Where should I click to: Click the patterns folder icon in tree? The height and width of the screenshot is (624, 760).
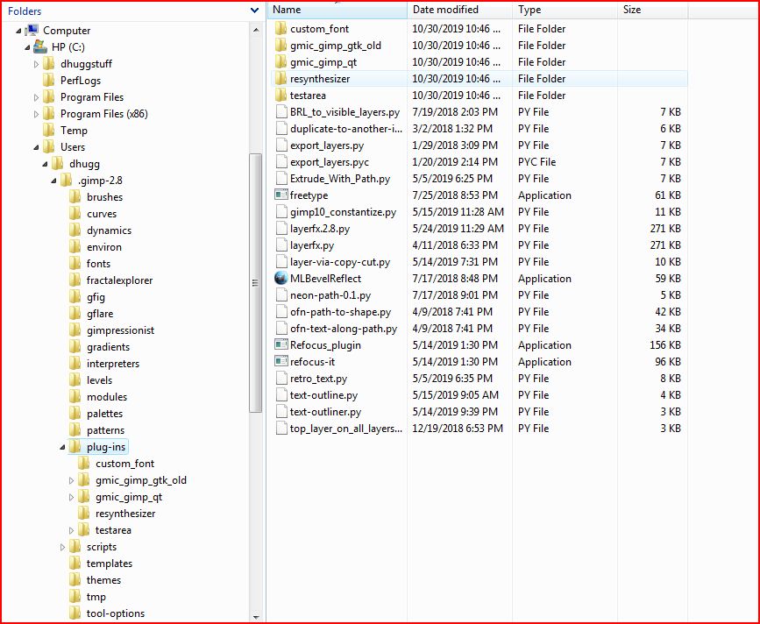75,430
